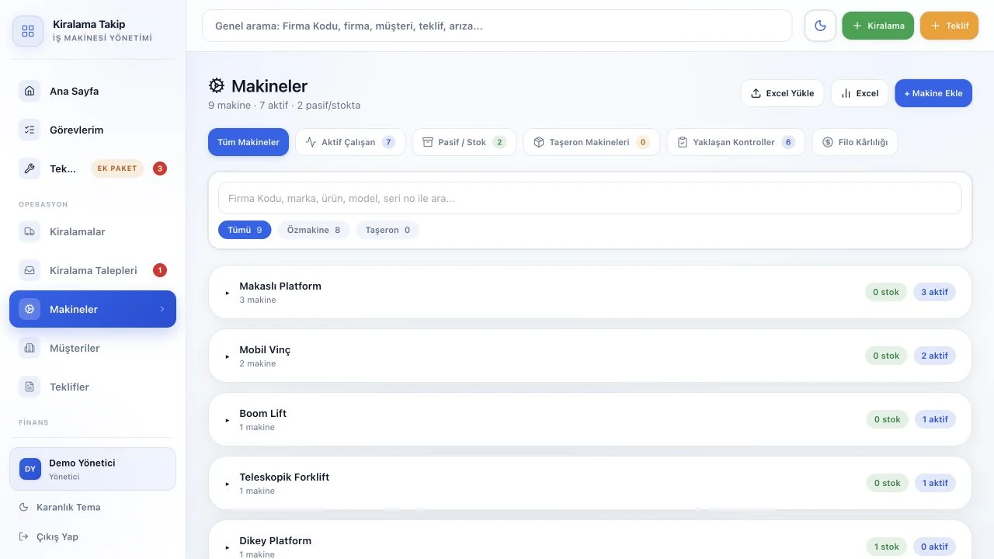The image size is (994, 559).
Task: Click the Excel Yükle button
Action: tap(782, 93)
